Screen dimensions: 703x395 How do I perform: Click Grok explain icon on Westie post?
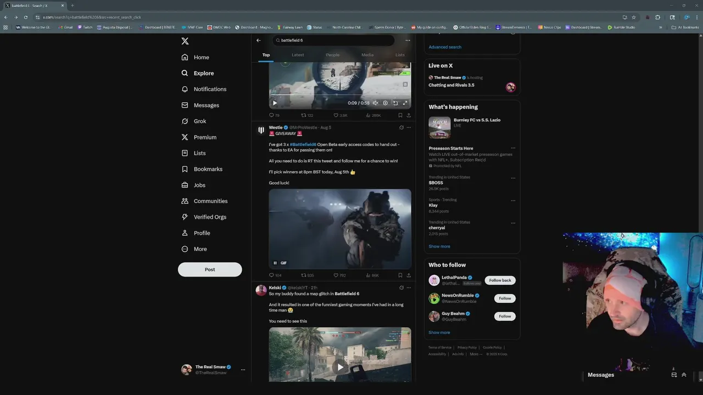(x=401, y=127)
